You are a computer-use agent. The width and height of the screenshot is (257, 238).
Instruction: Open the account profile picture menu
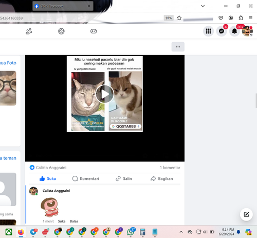[247, 31]
